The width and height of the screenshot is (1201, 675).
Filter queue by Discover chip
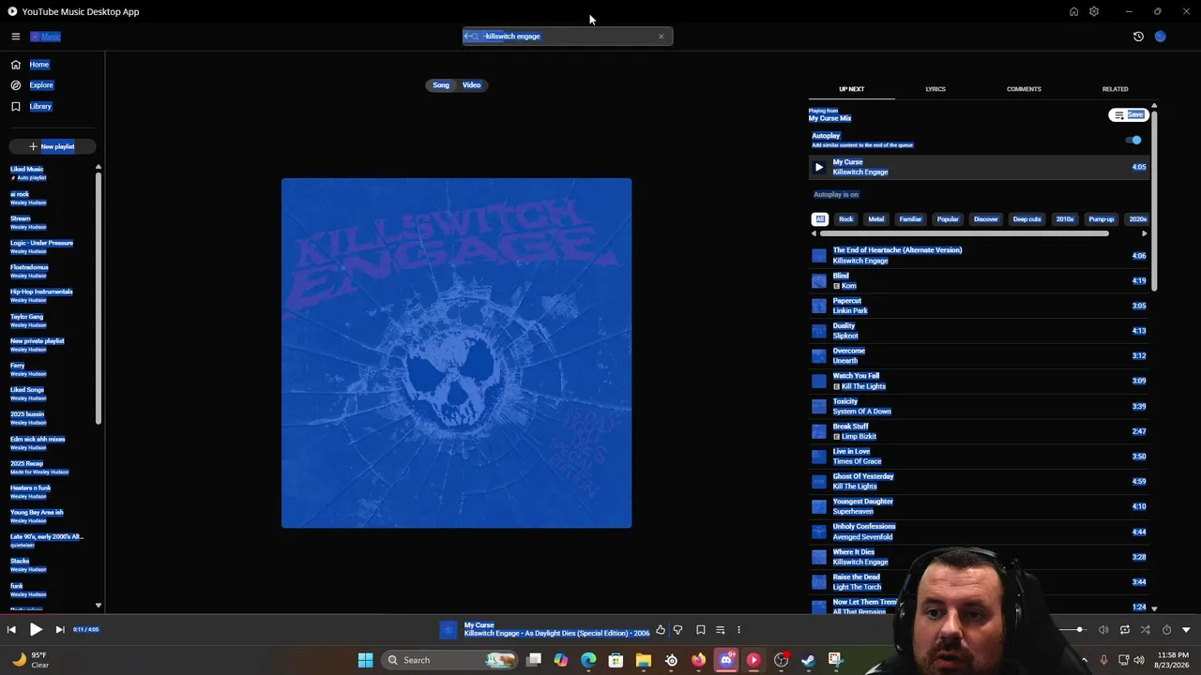[x=986, y=219]
